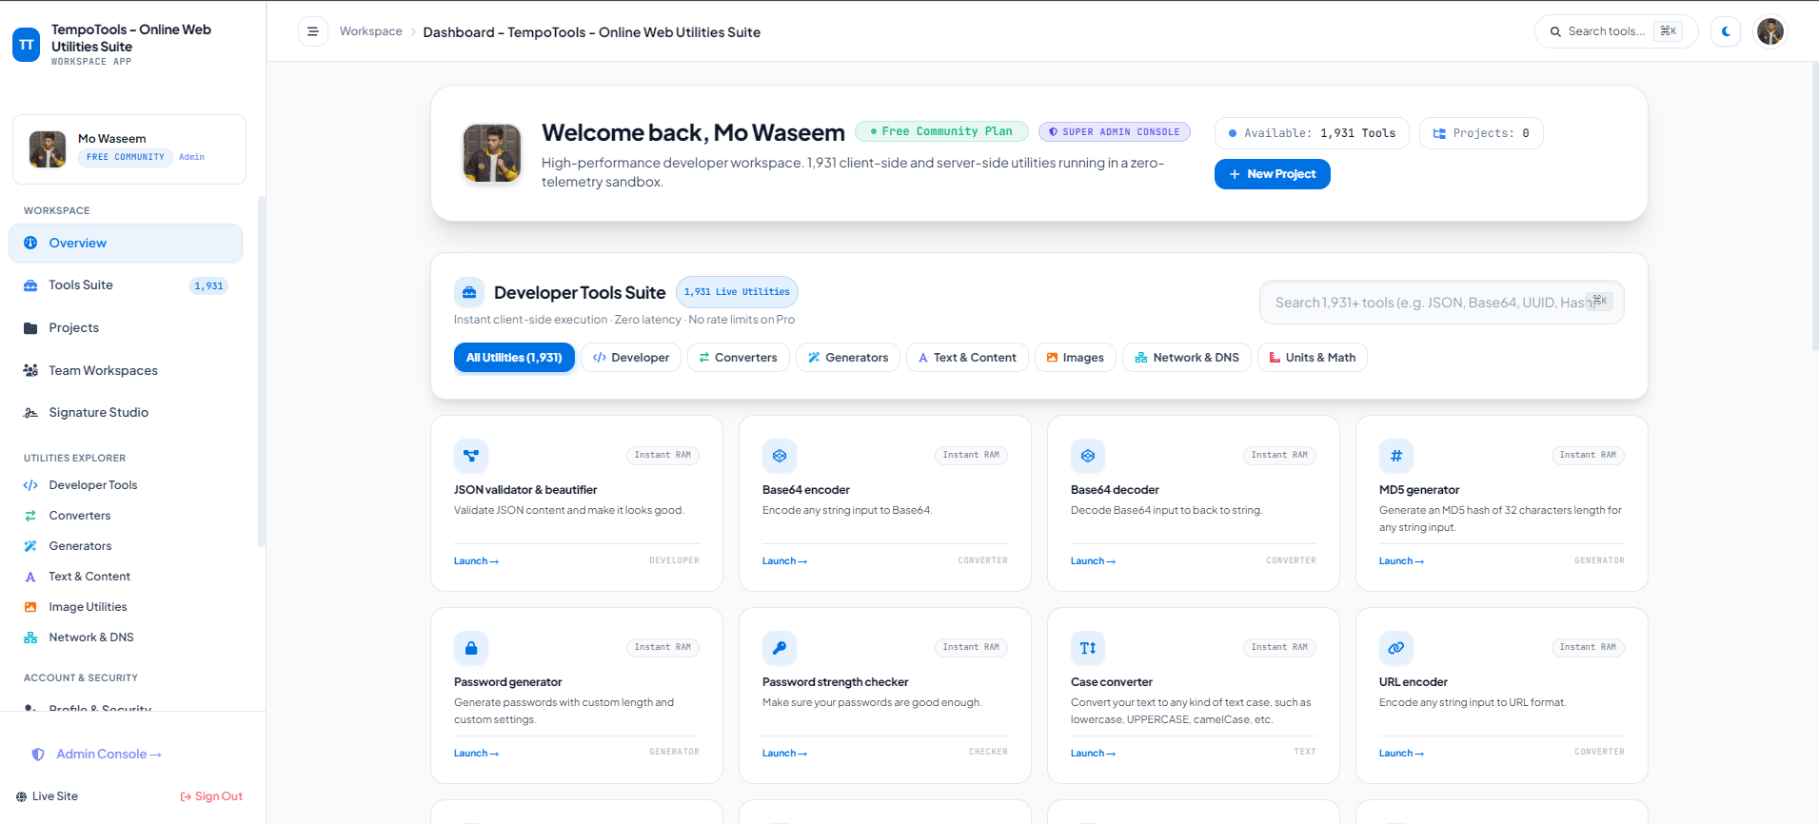Click the Developer Tools Suite toolbox icon

[x=469, y=293]
